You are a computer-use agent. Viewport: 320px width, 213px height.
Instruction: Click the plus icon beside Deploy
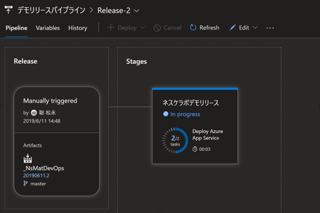coord(110,28)
